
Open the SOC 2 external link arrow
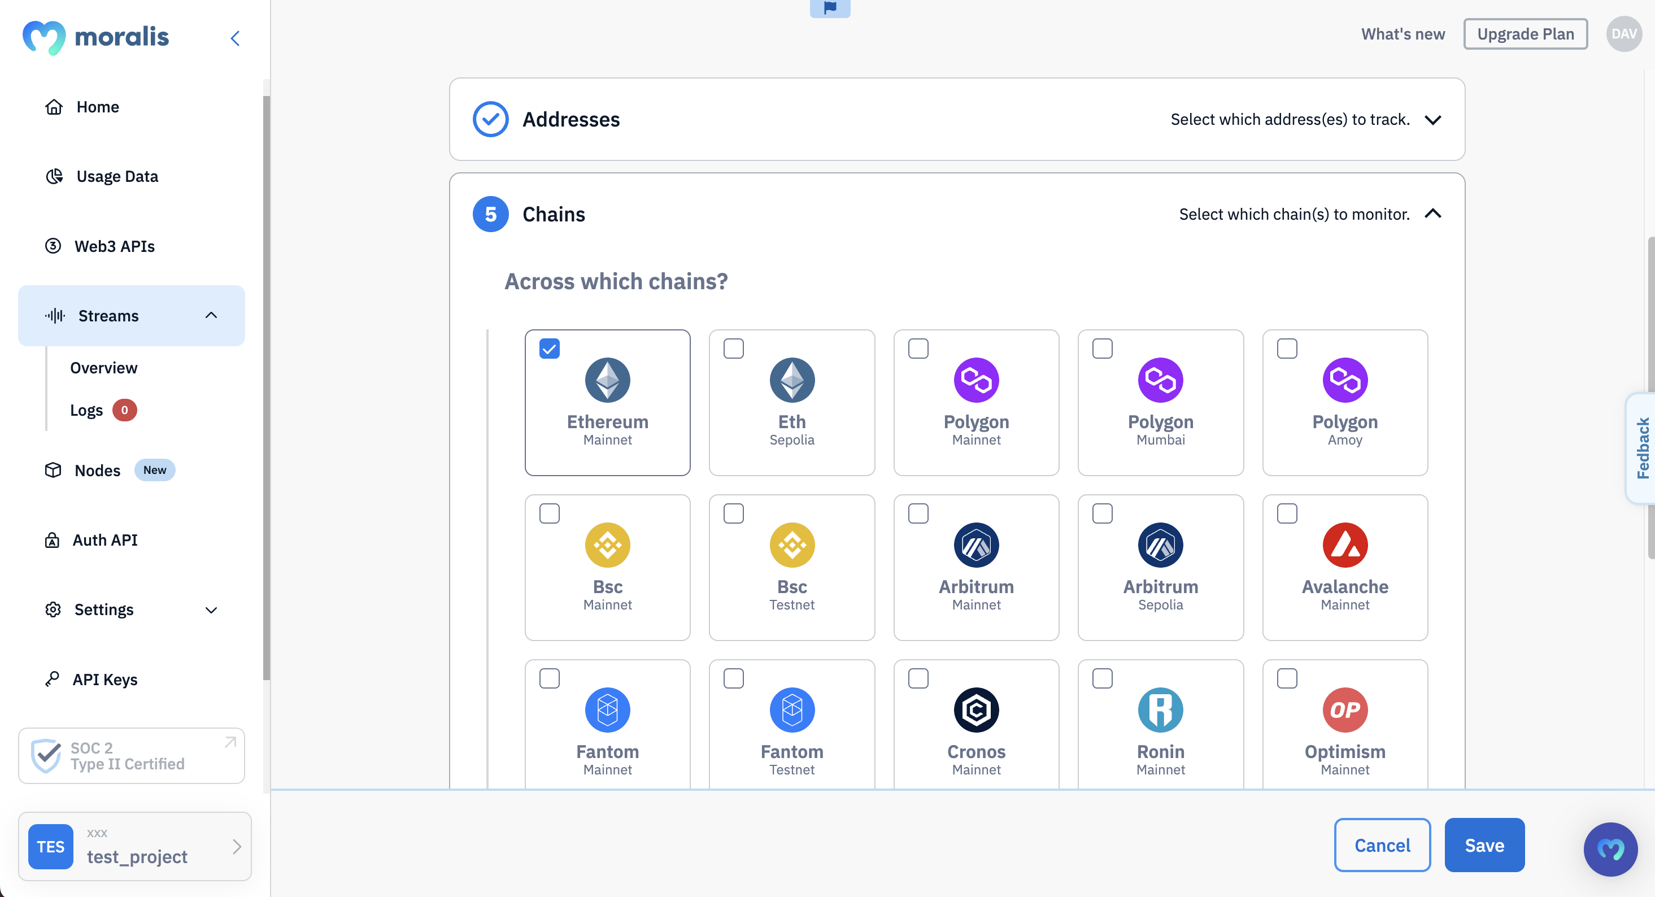tap(230, 743)
